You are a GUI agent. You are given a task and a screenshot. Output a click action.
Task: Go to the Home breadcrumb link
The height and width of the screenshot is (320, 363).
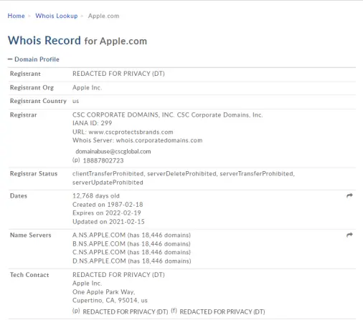(x=16, y=16)
